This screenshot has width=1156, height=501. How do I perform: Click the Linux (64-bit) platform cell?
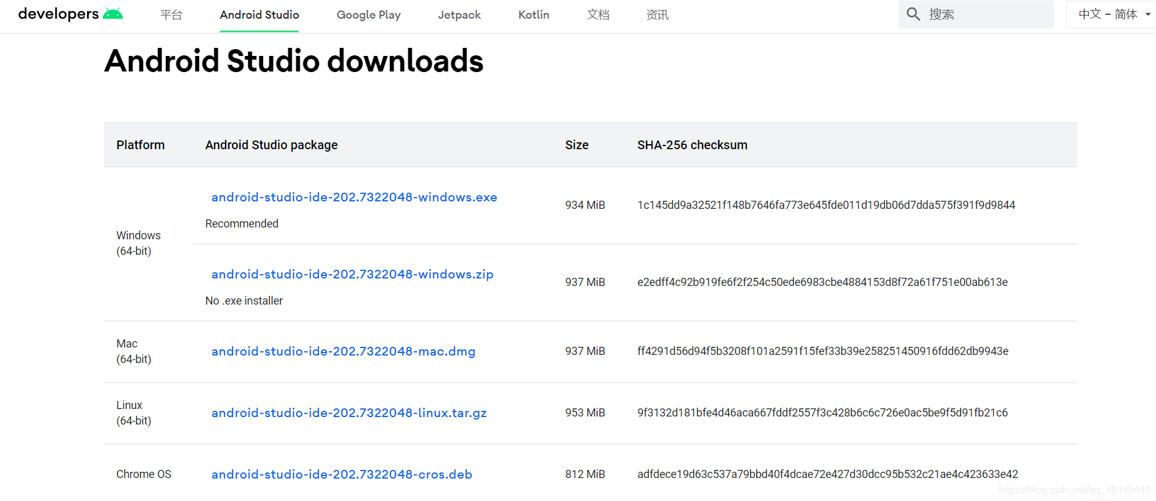pos(134,413)
